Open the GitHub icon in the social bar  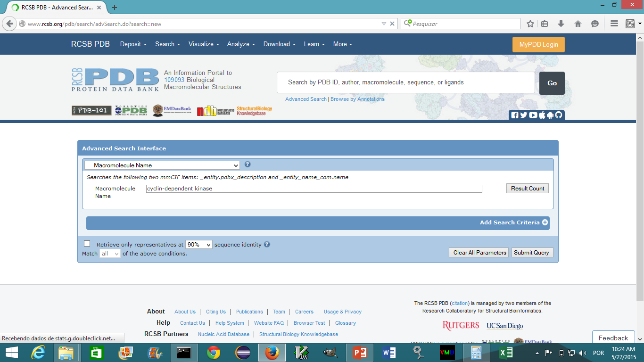(x=559, y=115)
